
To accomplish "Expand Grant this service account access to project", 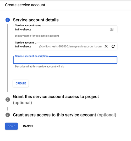I will pyautogui.click(x=56, y=100).
